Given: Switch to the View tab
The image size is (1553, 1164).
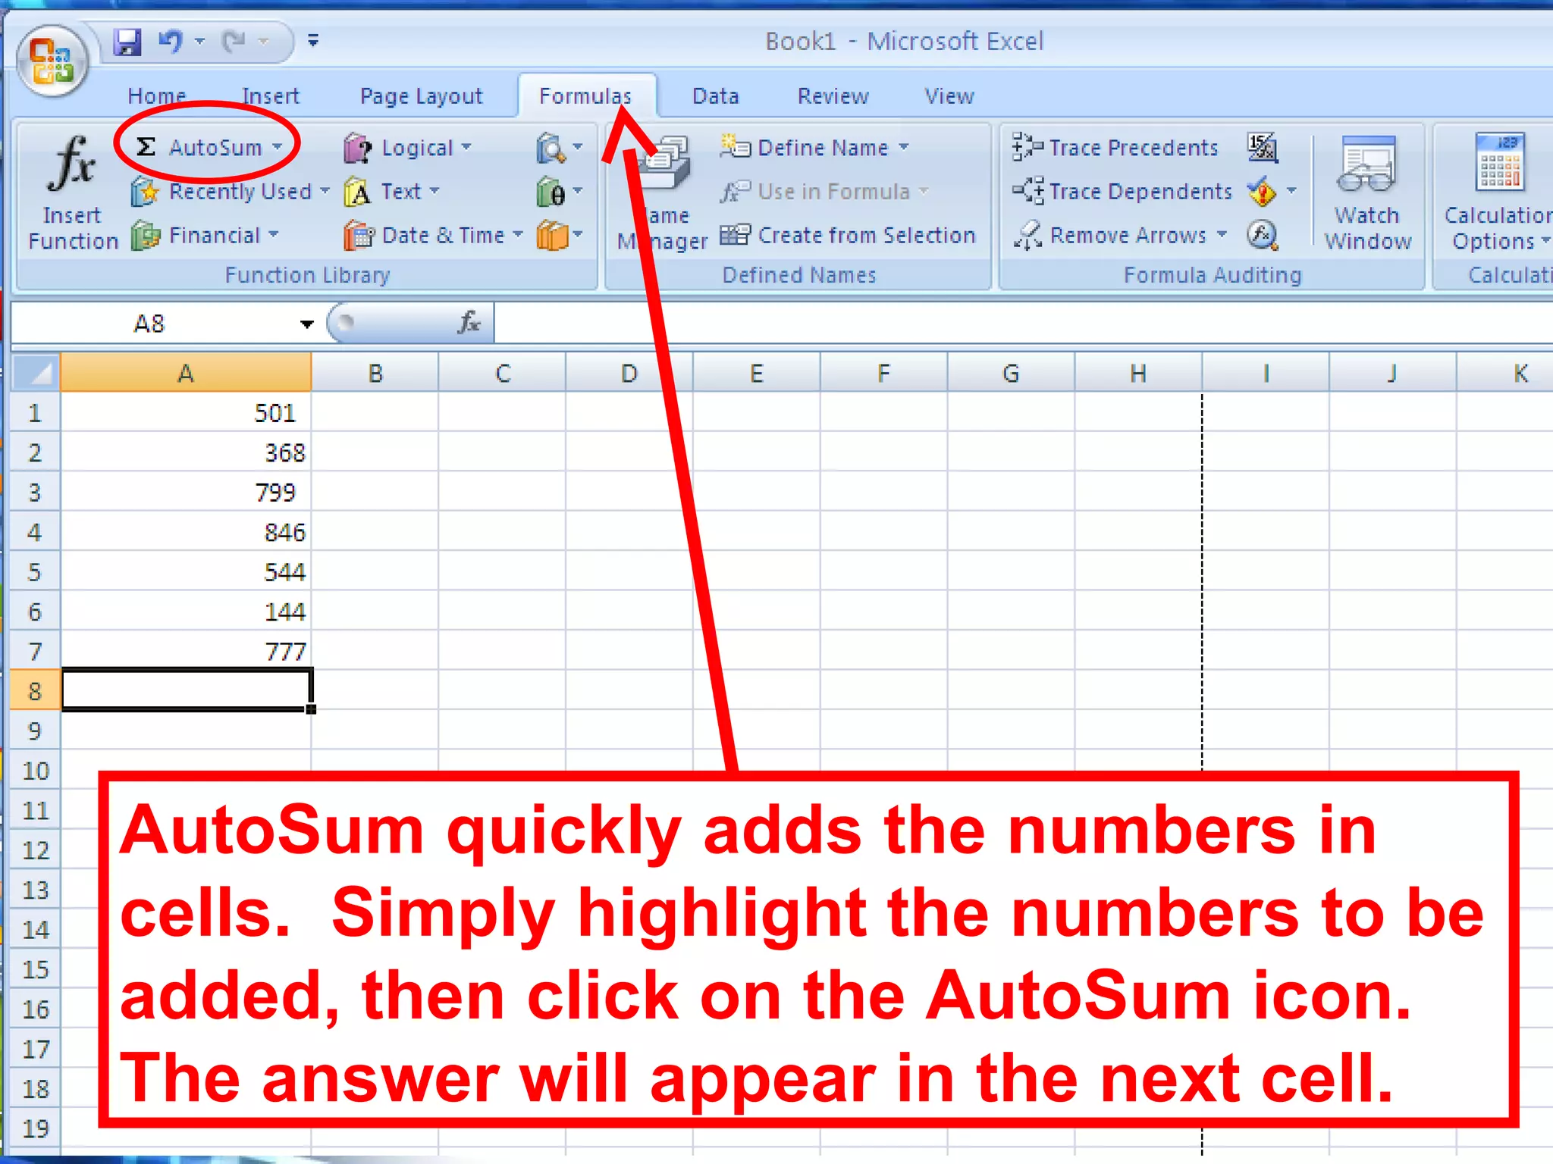Looking at the screenshot, I should point(949,96).
